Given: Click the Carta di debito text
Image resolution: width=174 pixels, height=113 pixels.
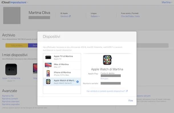Looking at the screenshot, I should pyautogui.click(x=108, y=73).
